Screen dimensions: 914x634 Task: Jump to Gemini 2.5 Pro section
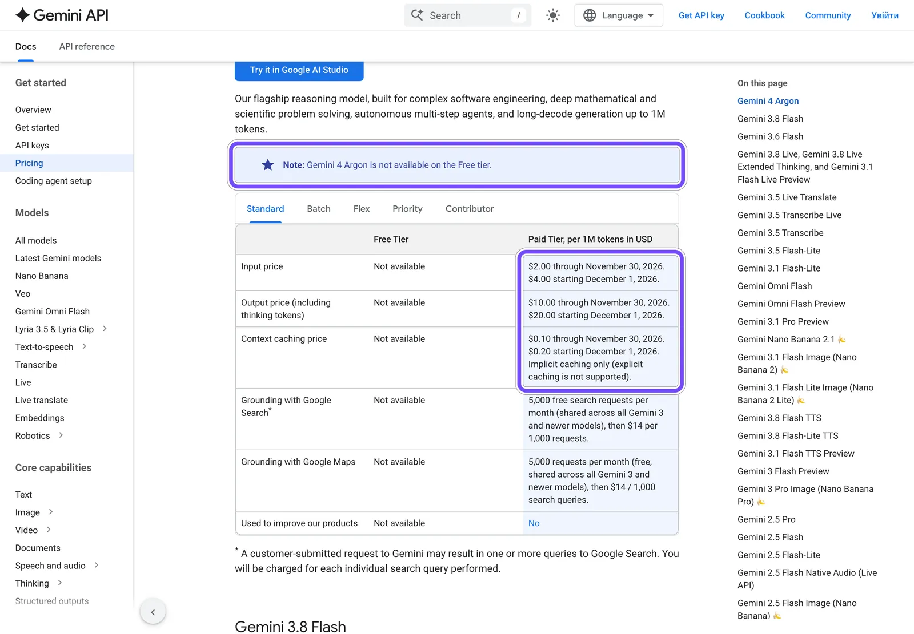pyautogui.click(x=766, y=519)
